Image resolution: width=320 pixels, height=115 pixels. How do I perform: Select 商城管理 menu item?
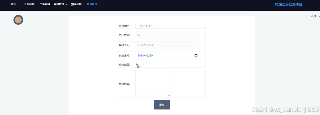point(59,4)
